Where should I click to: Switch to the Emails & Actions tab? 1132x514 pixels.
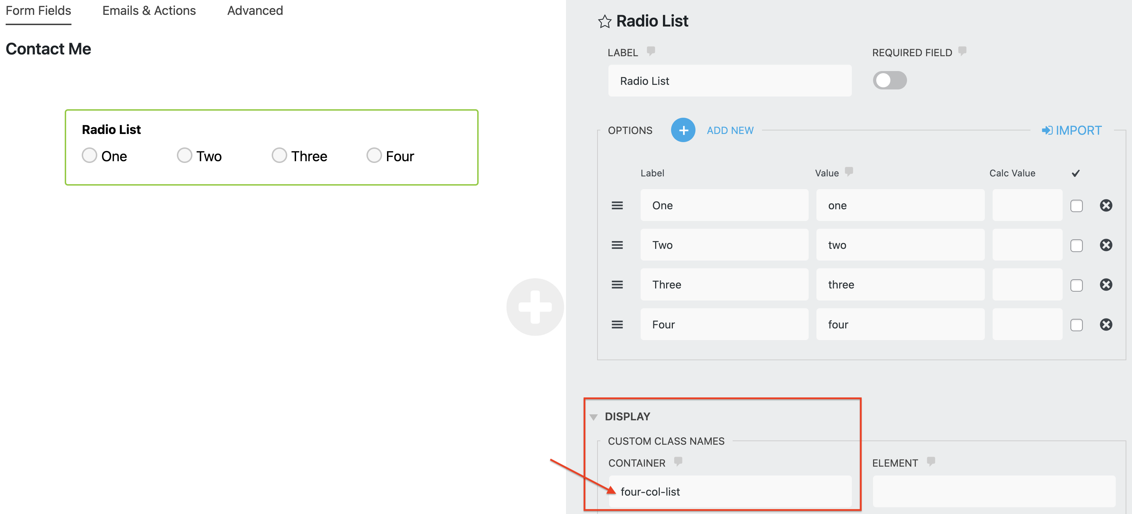coord(149,11)
